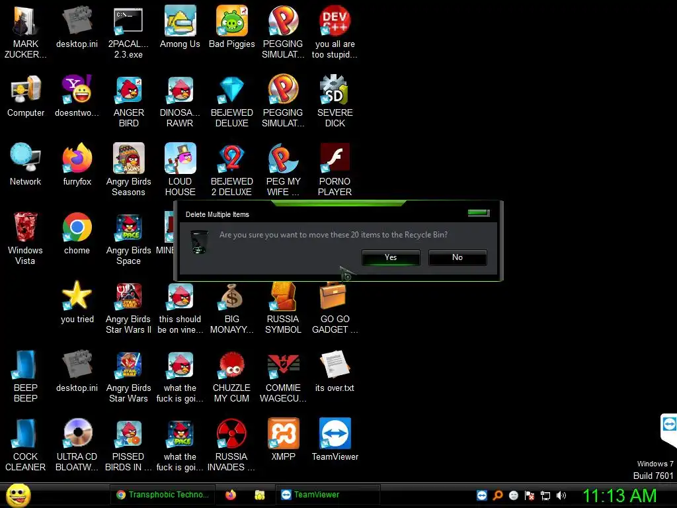Select the BEEP BEEP desktop icon
Screen dimensions: 677x508
26,376
